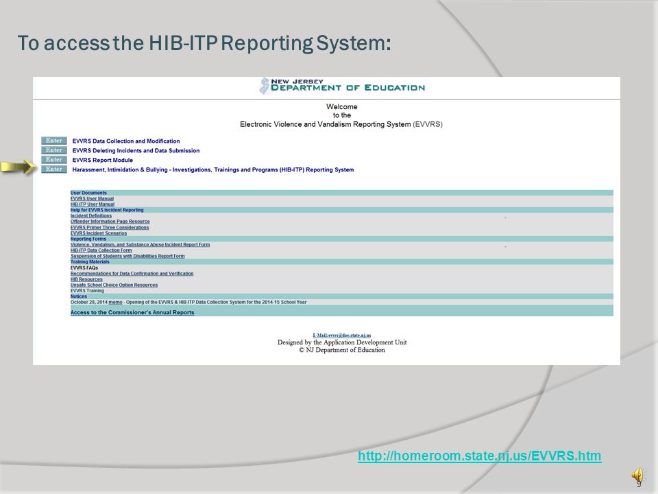
Task: Open the EVVRS User Manual link
Action: click(x=92, y=199)
